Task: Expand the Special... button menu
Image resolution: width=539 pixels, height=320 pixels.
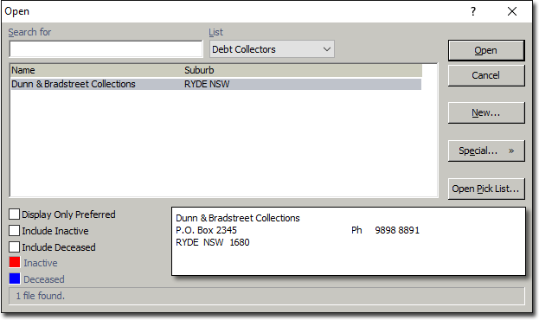Action: (486, 150)
